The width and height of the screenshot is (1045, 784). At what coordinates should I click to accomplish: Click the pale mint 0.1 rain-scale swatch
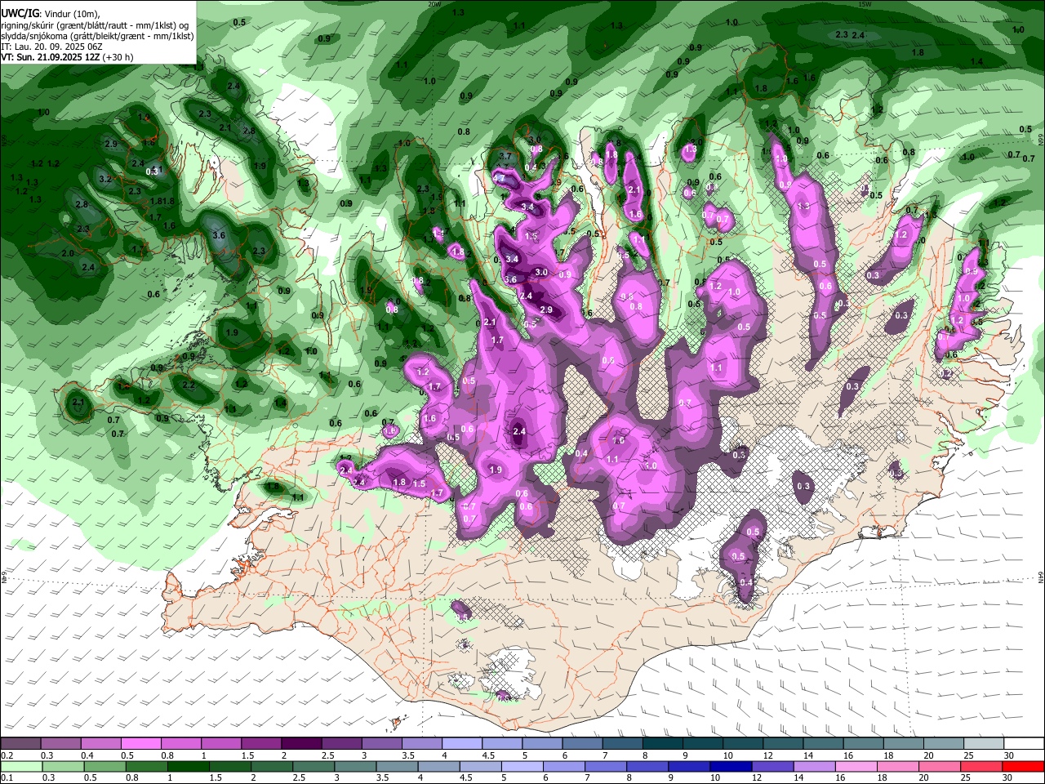[20, 766]
